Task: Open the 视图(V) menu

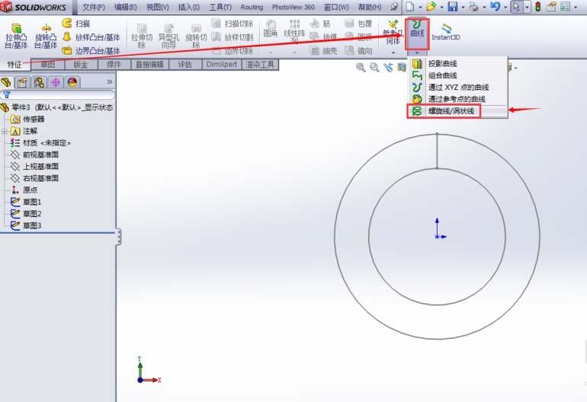Action: (x=157, y=7)
